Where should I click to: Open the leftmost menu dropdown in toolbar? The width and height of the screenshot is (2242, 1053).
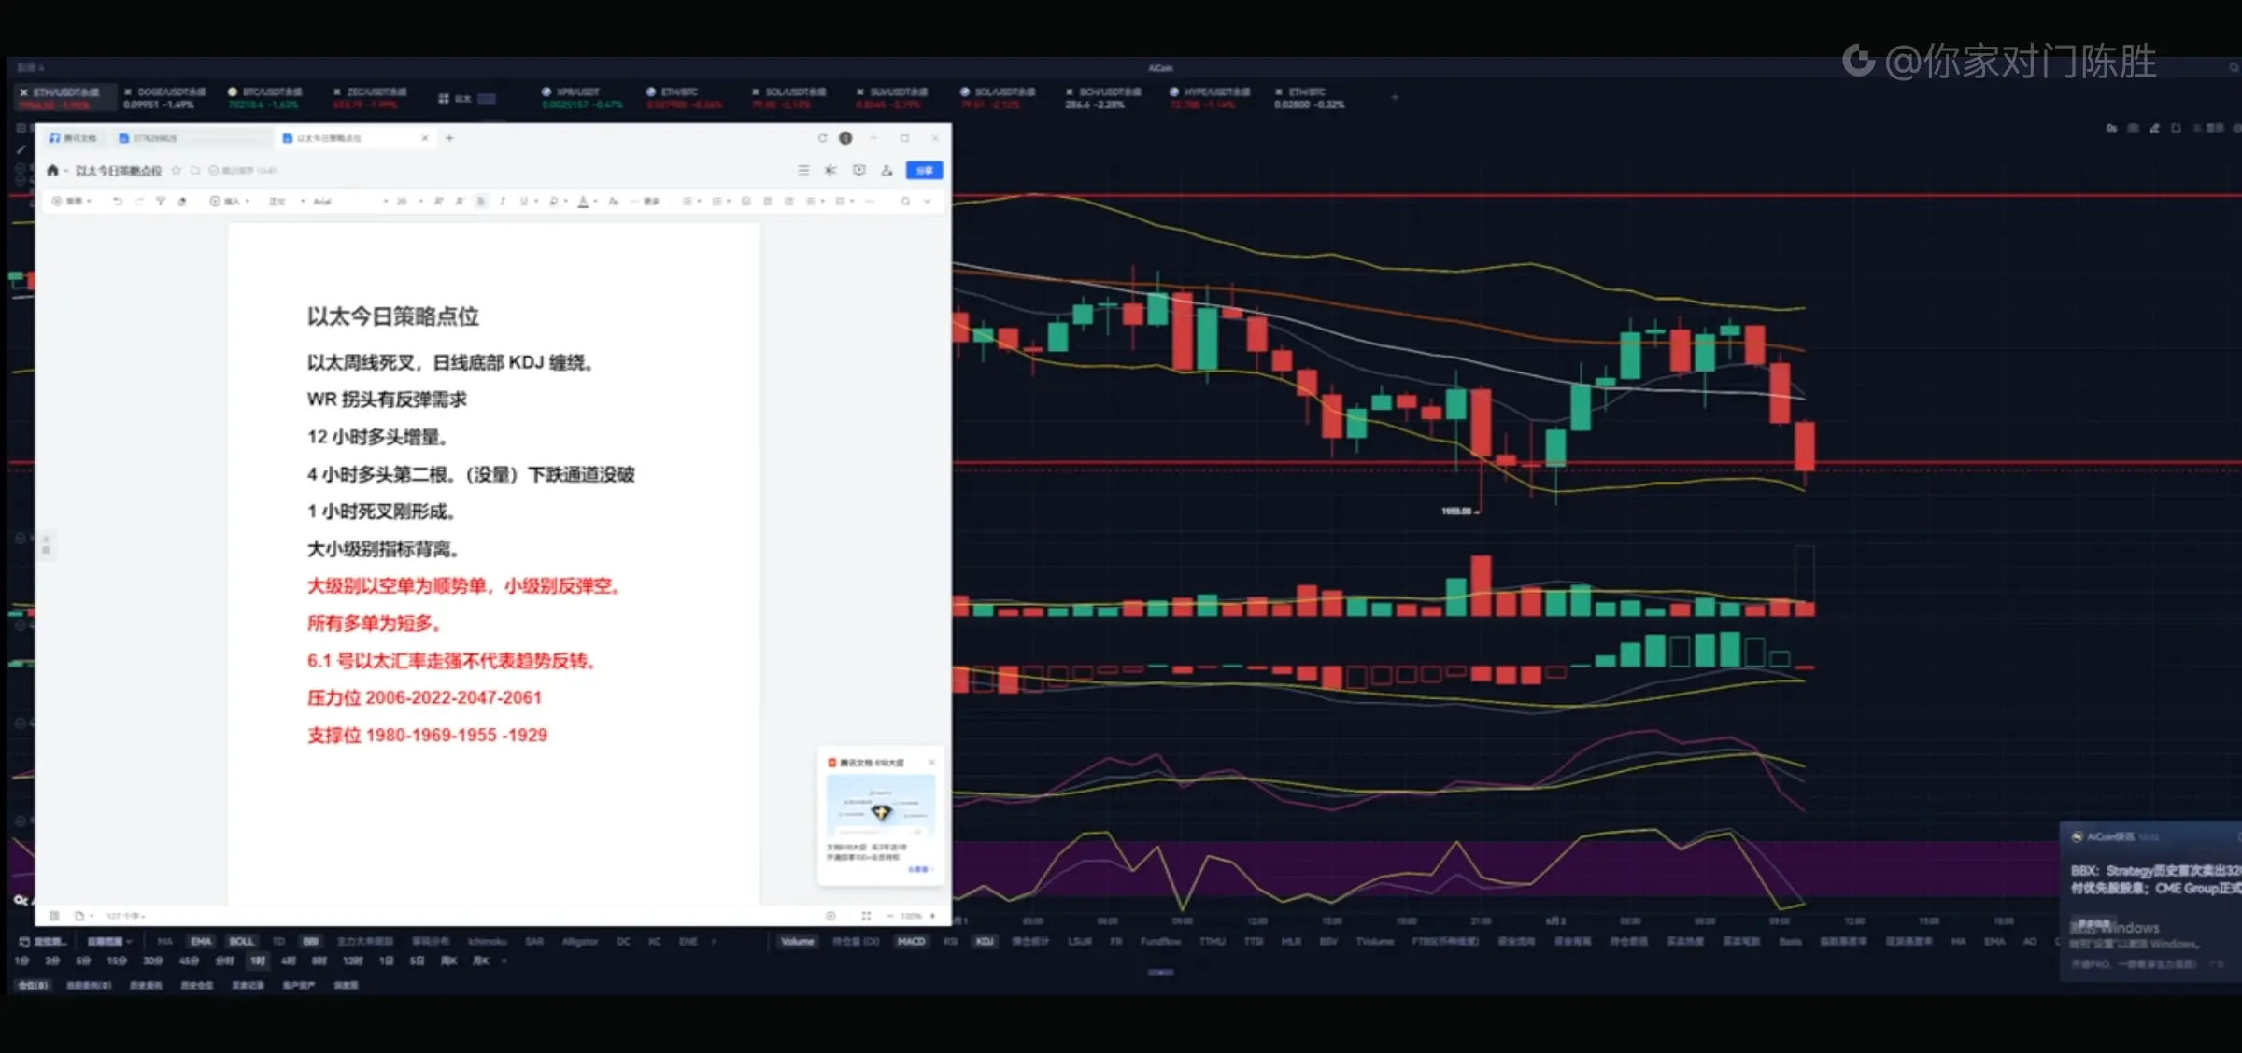(71, 201)
